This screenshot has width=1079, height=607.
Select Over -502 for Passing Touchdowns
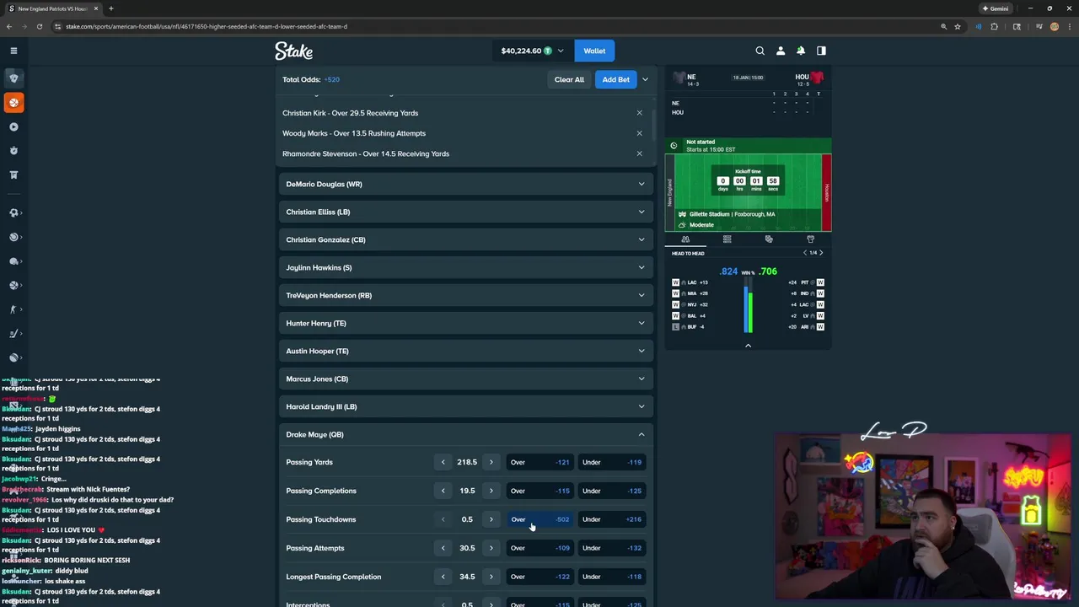pos(539,519)
